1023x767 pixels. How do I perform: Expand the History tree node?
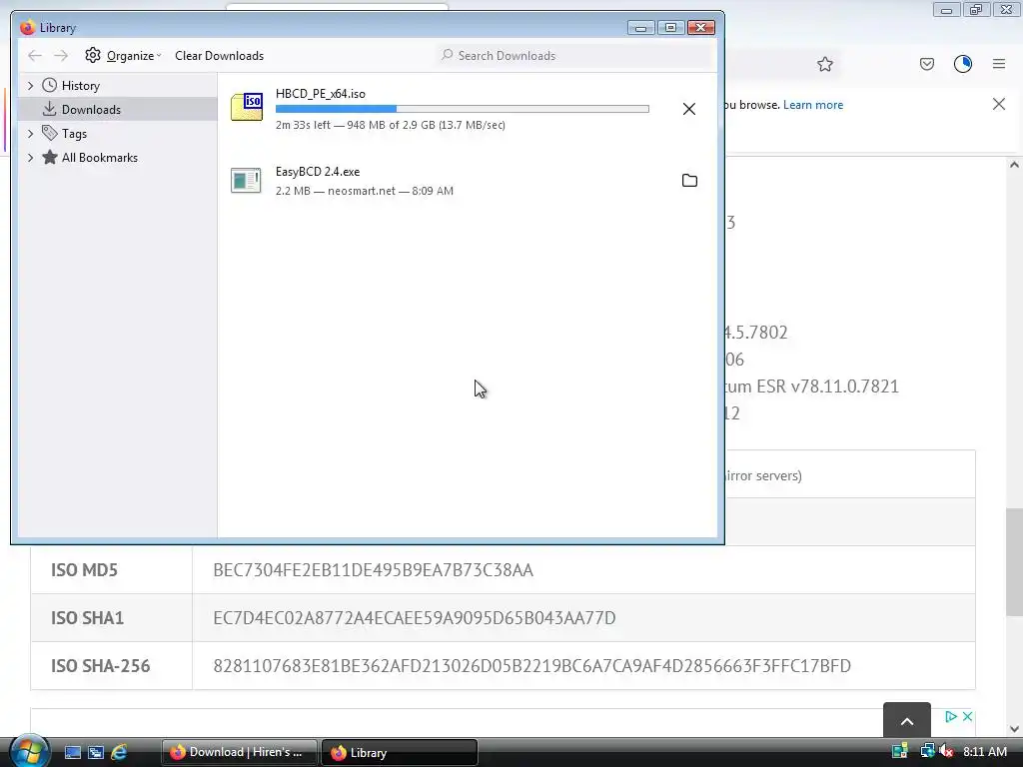click(x=30, y=86)
